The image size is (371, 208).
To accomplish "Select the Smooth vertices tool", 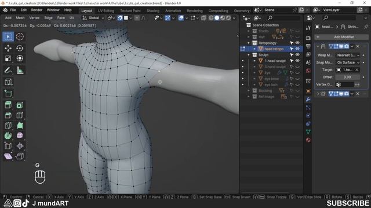I will coord(20,135).
